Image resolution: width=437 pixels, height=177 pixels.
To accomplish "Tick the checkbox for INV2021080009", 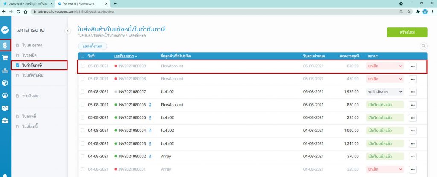I will 82,66.
